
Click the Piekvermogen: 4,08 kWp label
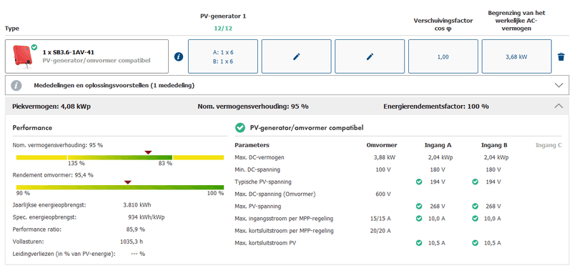pyautogui.click(x=51, y=106)
